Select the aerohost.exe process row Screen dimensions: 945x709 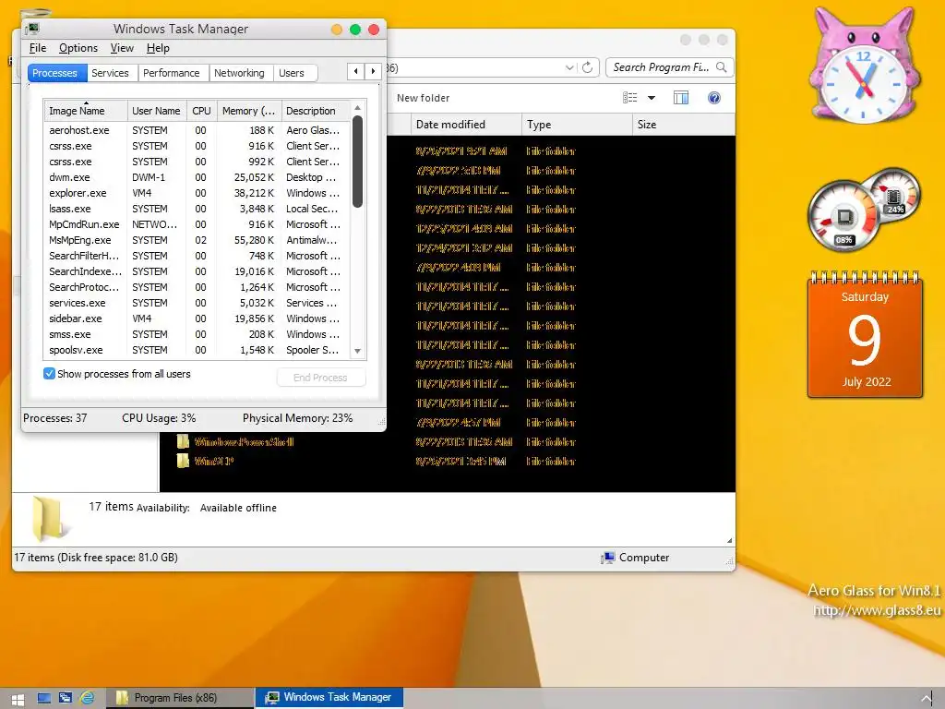tap(197, 130)
